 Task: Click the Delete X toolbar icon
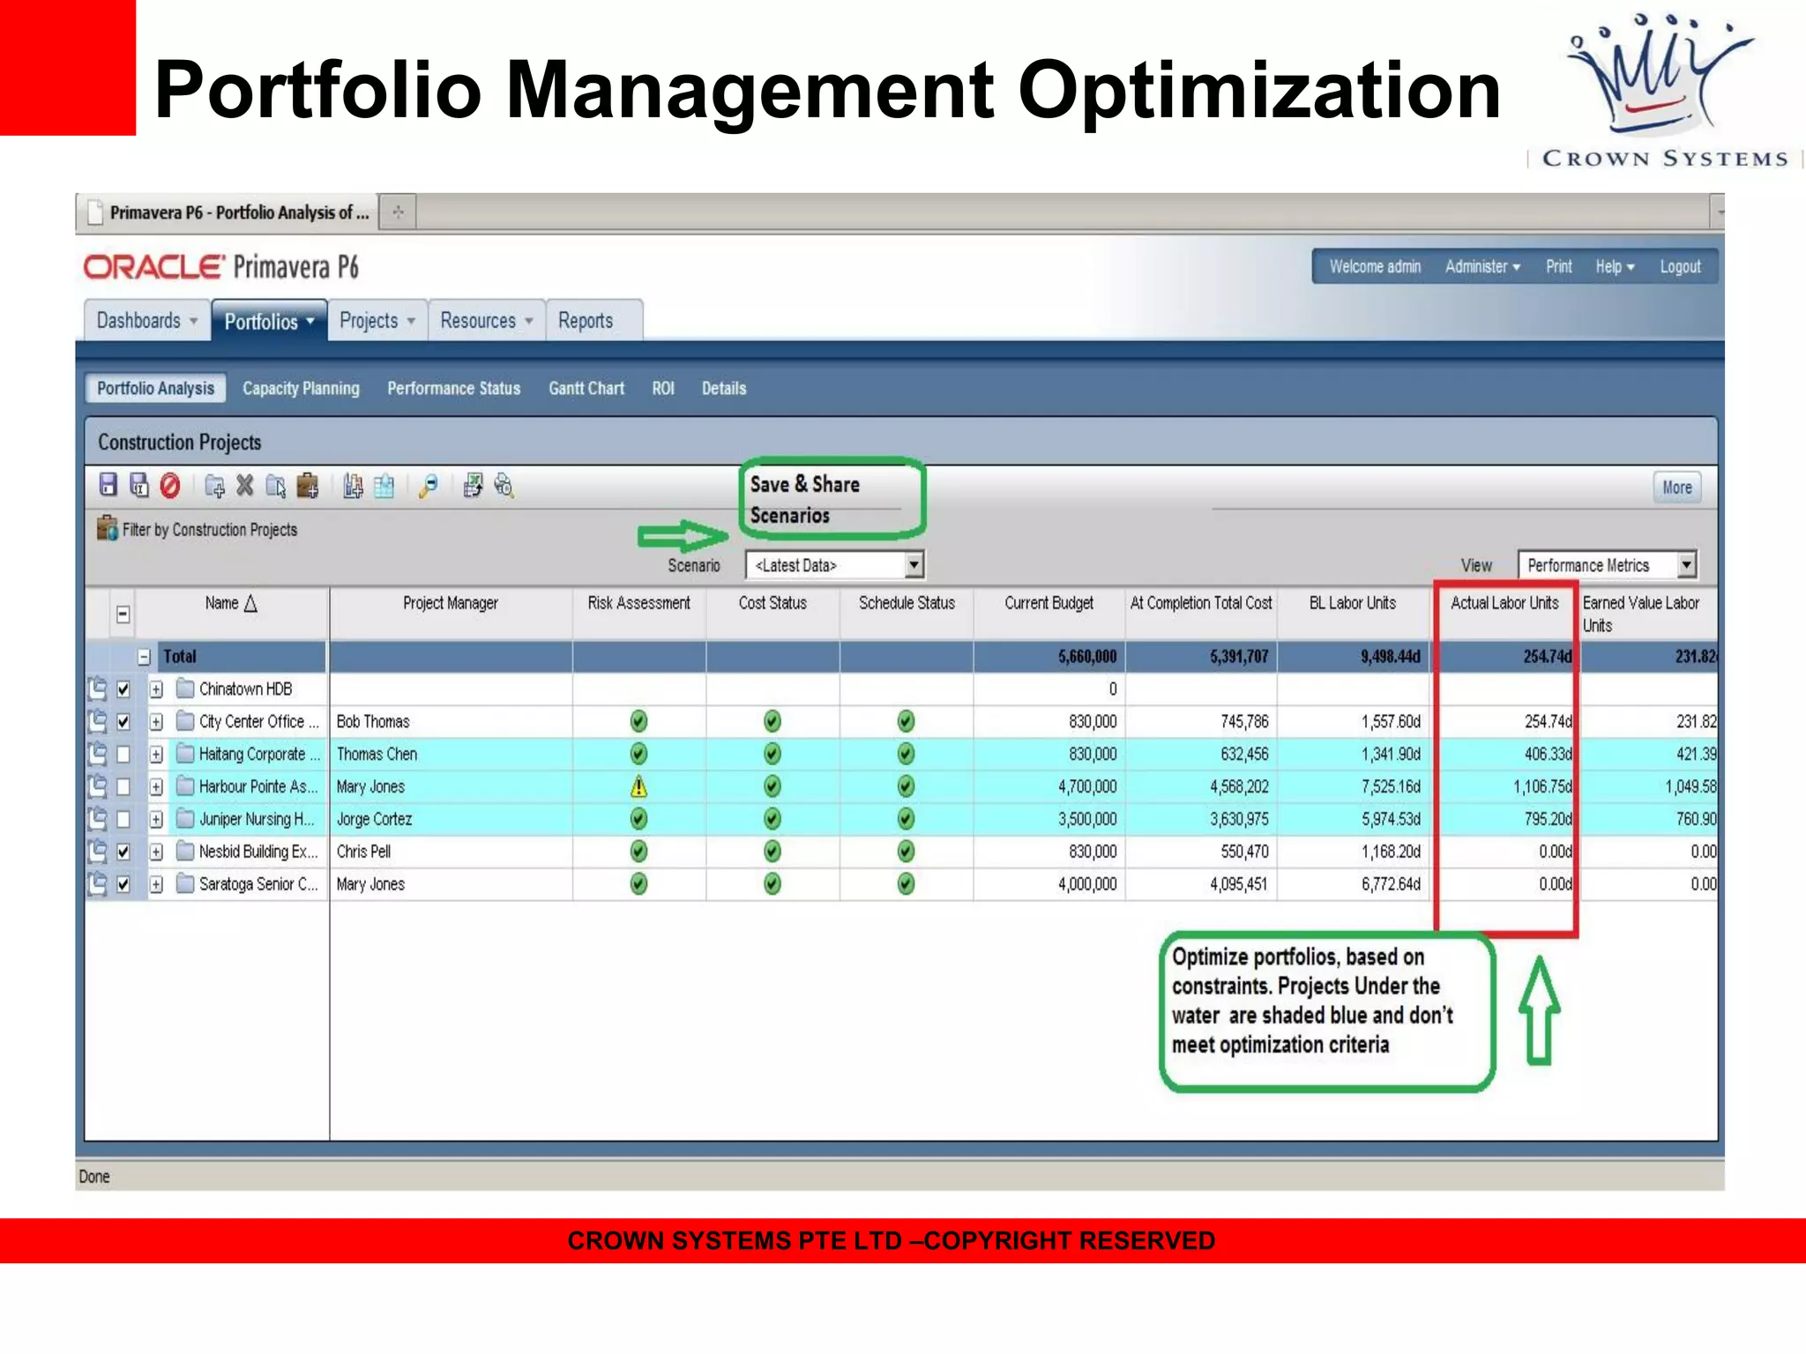tap(245, 485)
